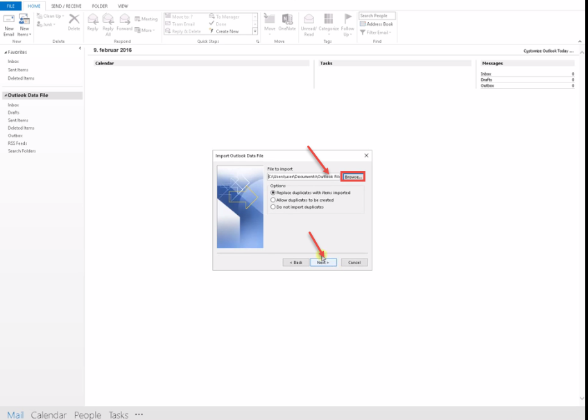Click the Junk icon
Screen dimensions: 588x420
(x=40, y=24)
